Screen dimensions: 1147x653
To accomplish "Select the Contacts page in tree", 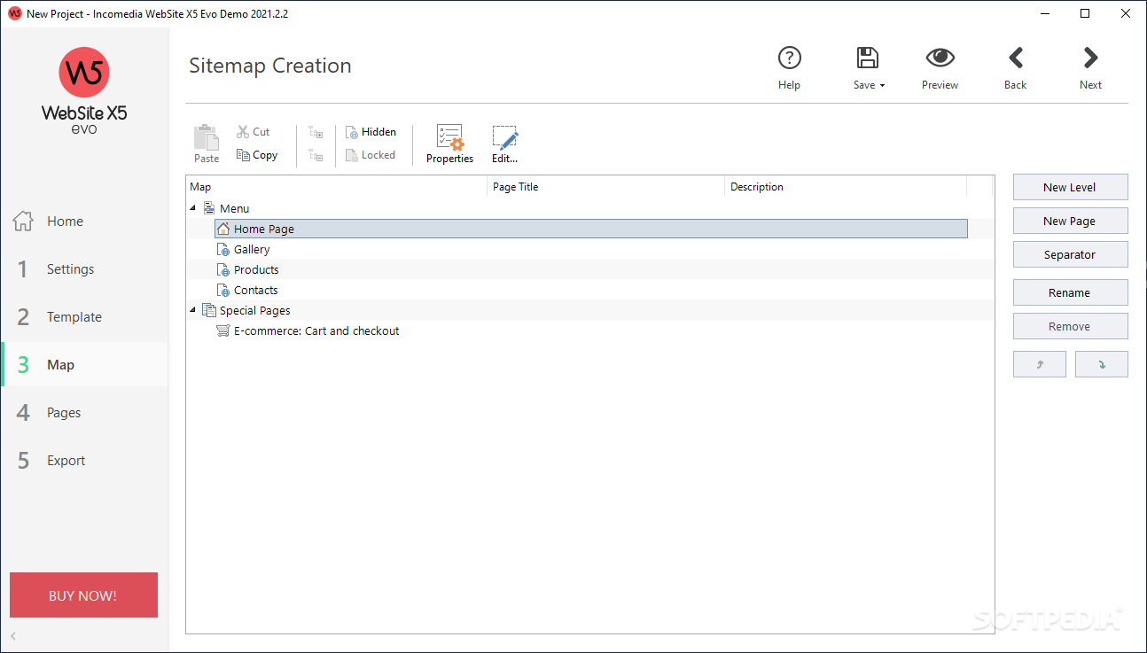I will (256, 291).
